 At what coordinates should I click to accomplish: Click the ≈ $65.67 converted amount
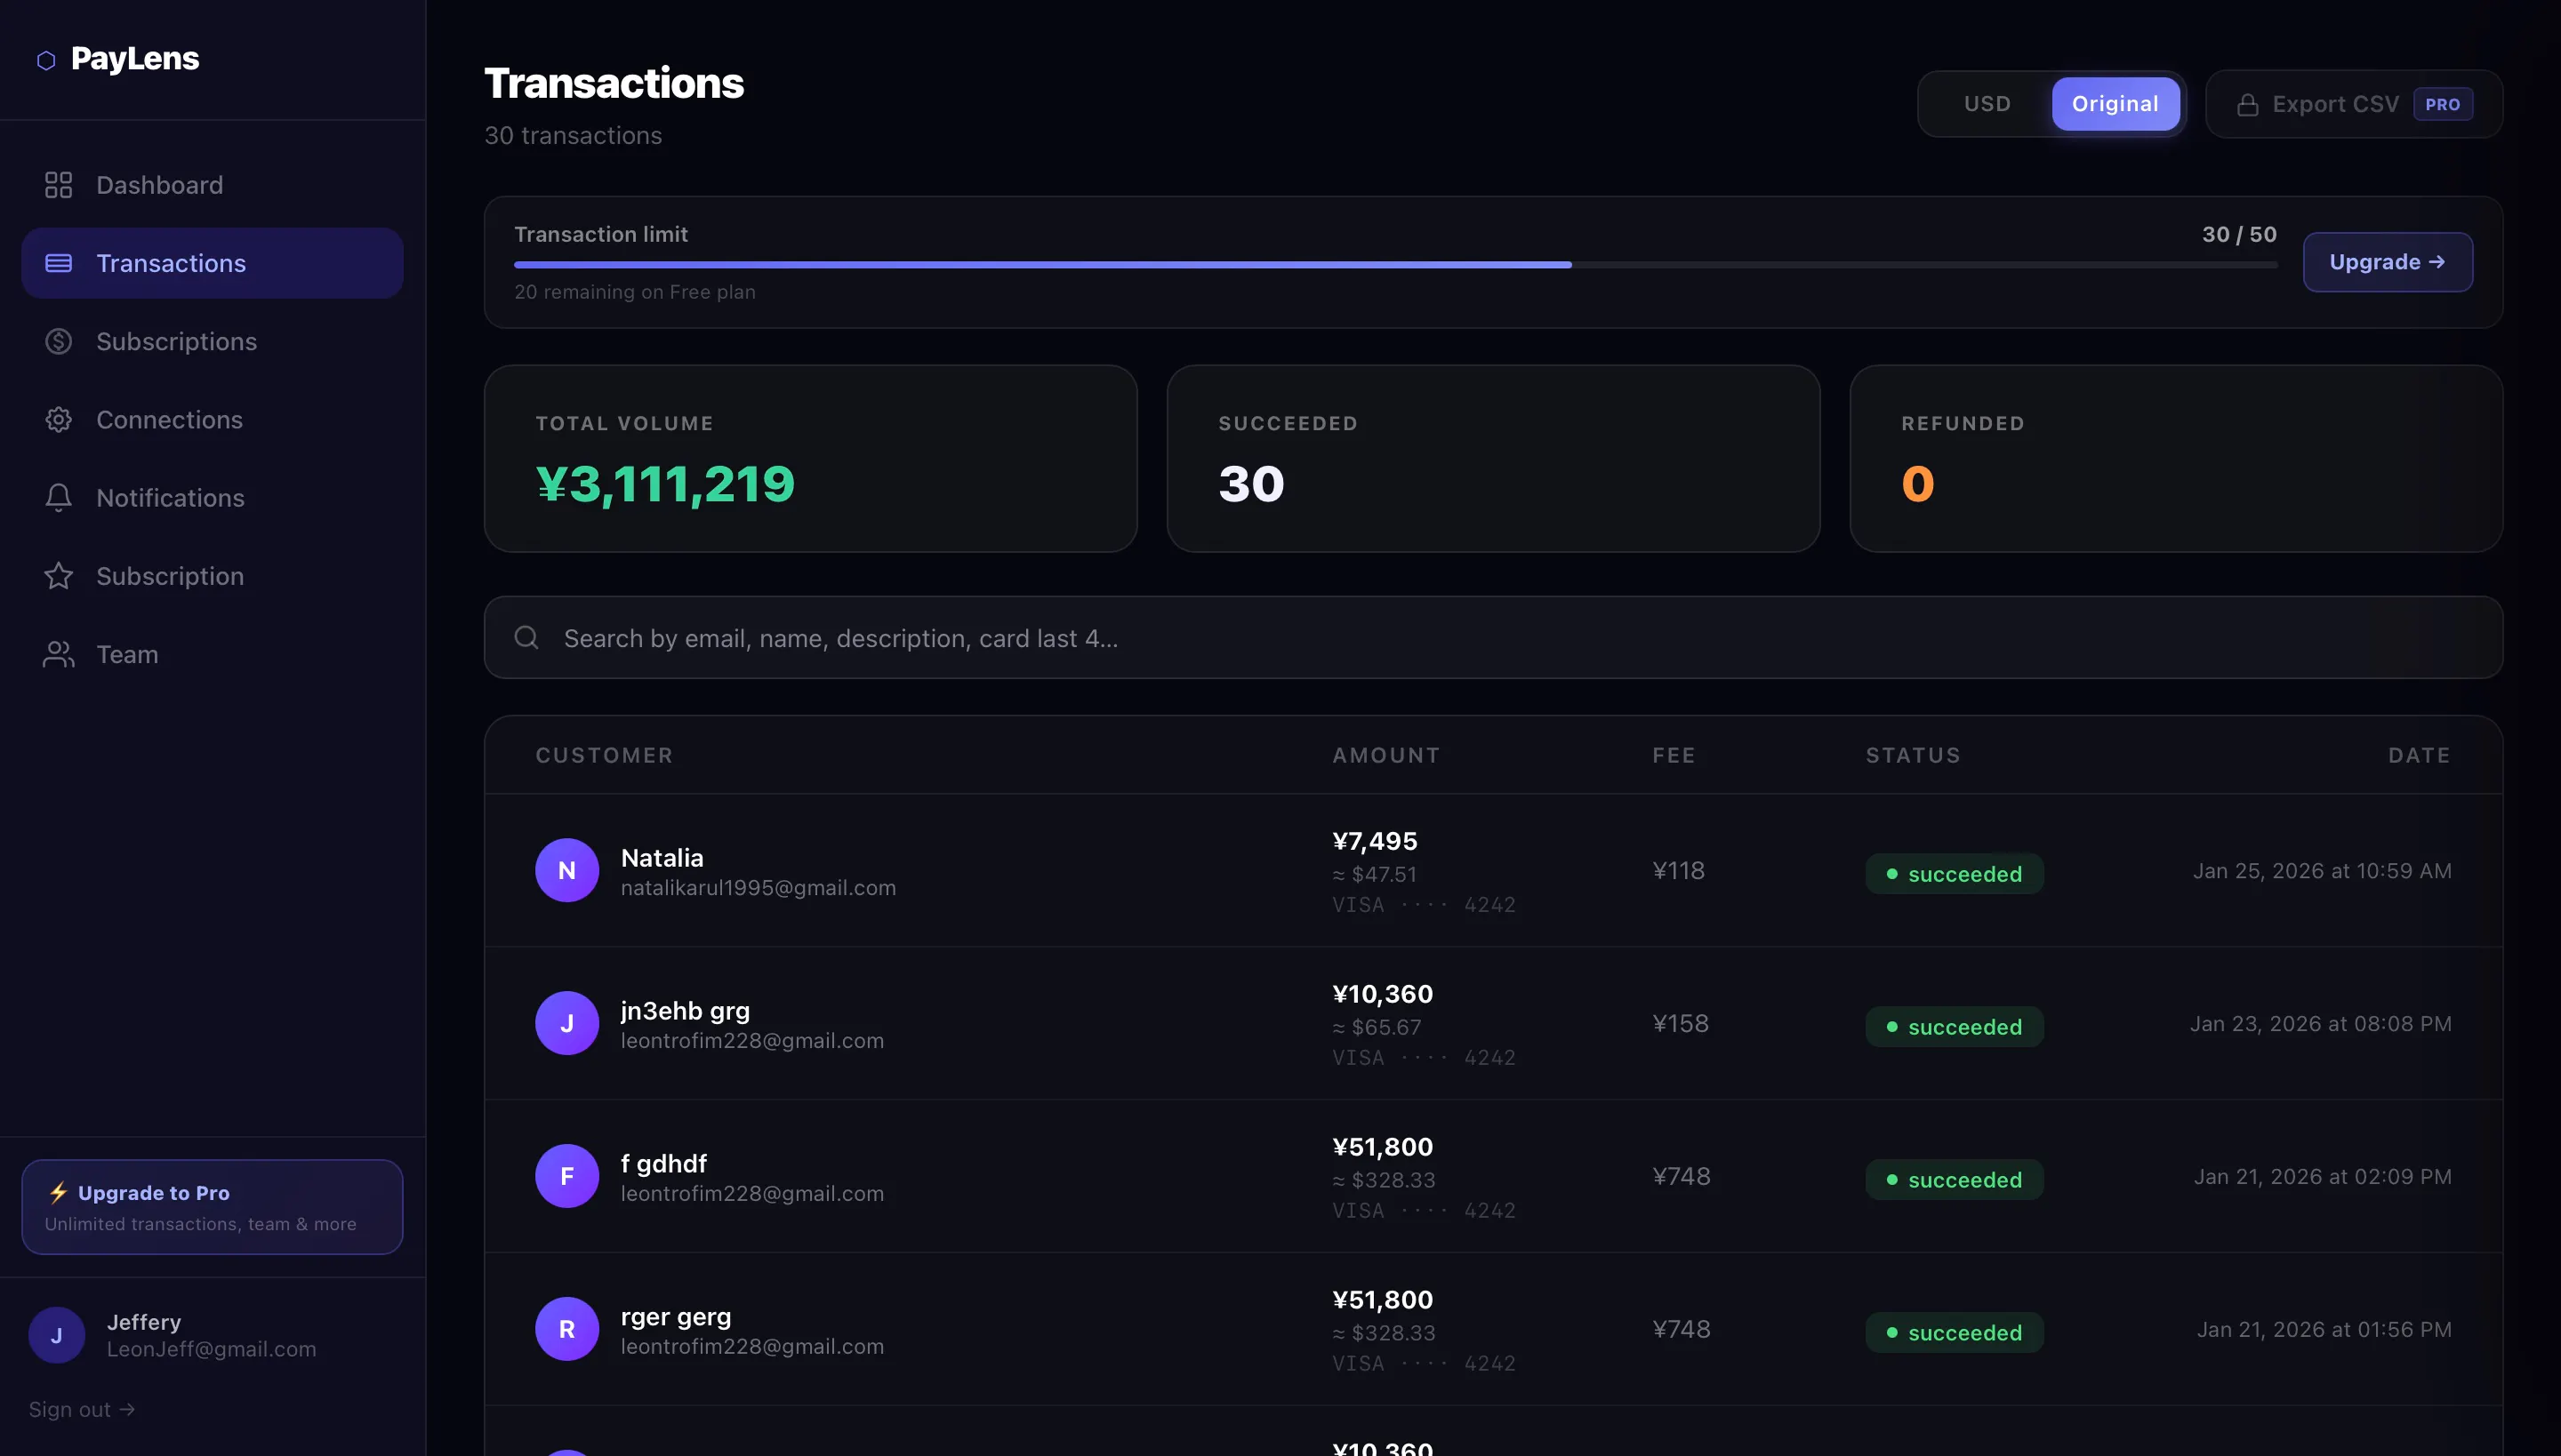pyautogui.click(x=1377, y=1027)
